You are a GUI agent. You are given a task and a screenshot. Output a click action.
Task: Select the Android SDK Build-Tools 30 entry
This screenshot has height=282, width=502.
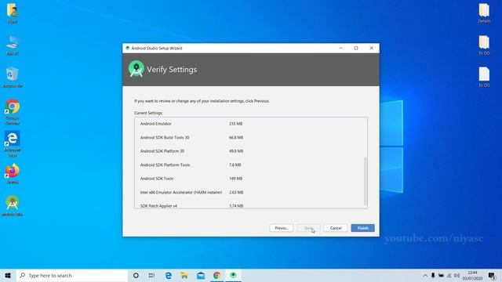(165, 138)
